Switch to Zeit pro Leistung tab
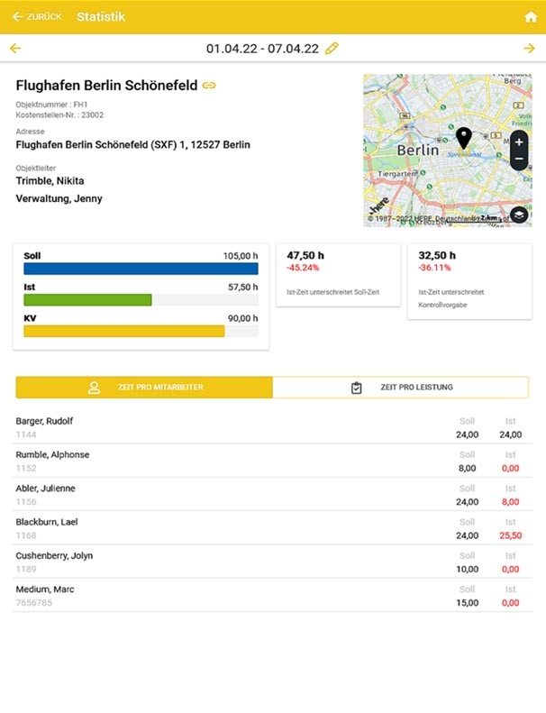 pos(401,388)
